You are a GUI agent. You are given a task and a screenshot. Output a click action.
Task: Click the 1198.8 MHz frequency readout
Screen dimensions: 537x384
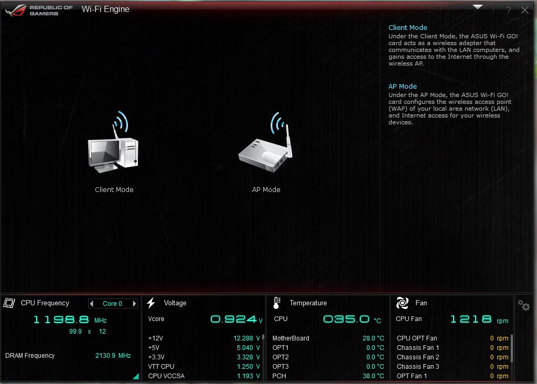70,320
